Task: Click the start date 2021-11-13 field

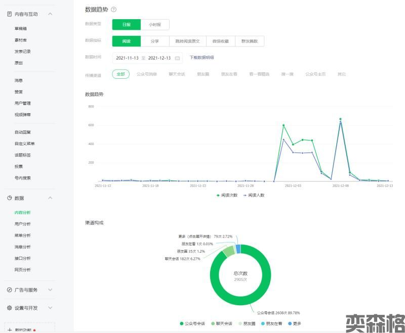Action: [x=127, y=58]
